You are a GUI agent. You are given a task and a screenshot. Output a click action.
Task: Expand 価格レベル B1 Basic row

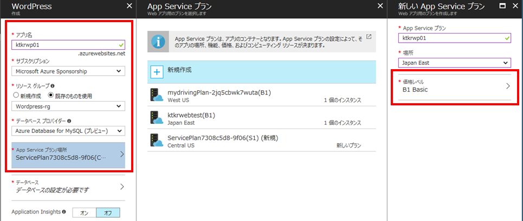pyautogui.click(x=455, y=86)
